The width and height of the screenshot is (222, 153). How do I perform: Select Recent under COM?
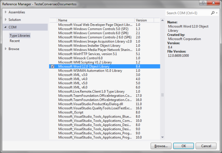click(x=15, y=41)
